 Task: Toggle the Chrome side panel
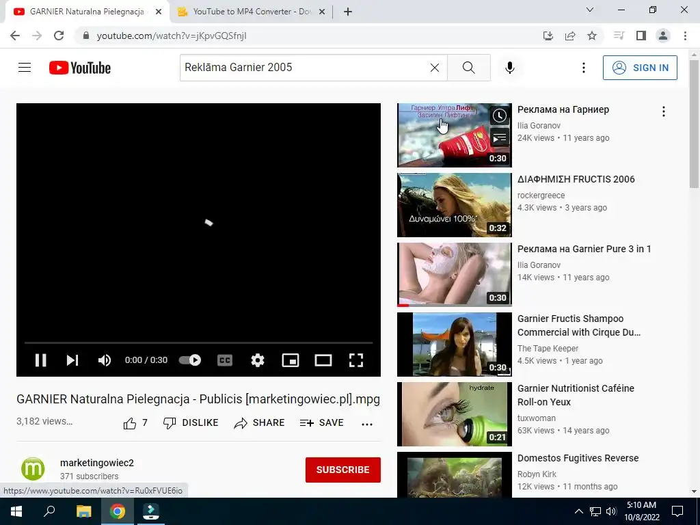tap(641, 36)
